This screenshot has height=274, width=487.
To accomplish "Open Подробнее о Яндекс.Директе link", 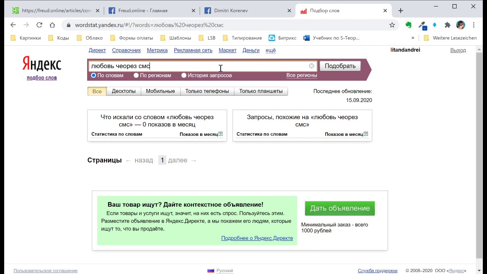I will point(257,238).
